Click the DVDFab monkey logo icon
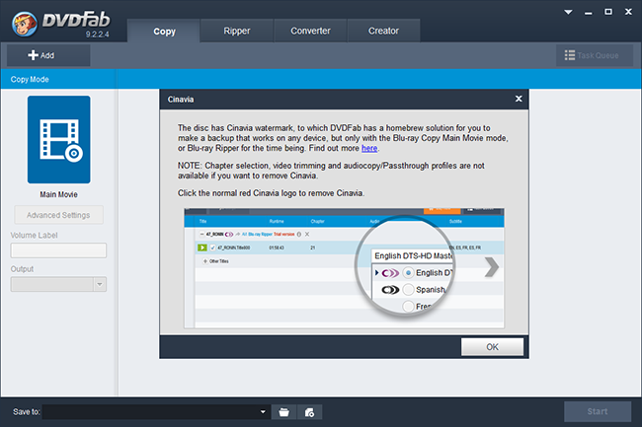 (x=25, y=24)
